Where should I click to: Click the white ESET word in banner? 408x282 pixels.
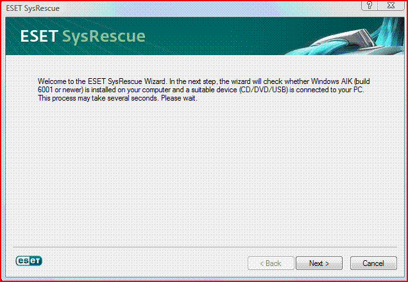(38, 37)
